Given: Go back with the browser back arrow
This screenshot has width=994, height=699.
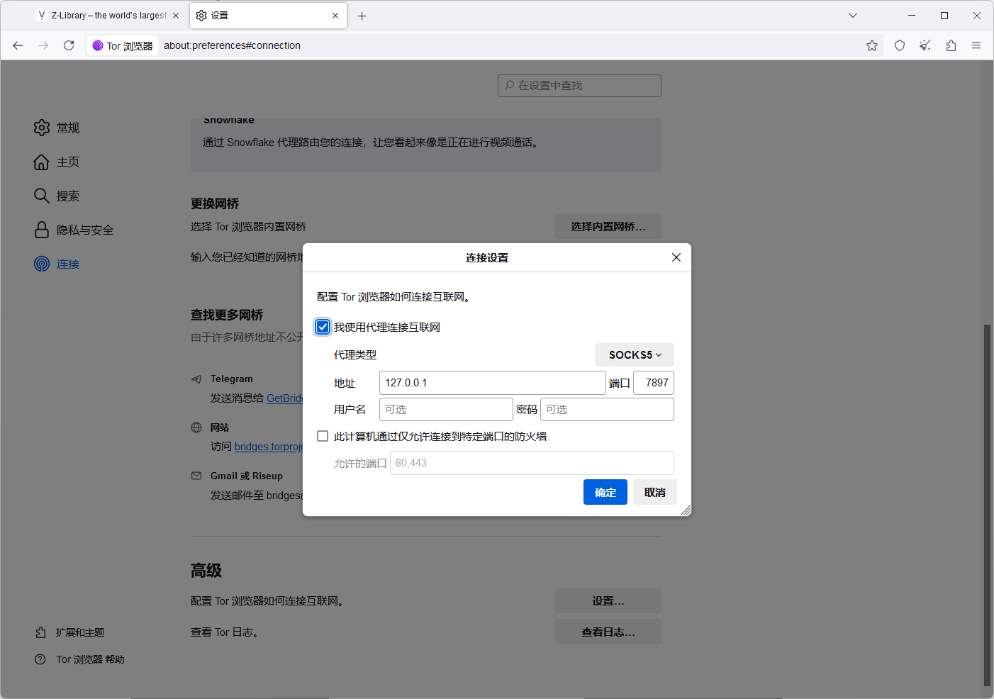Looking at the screenshot, I should tap(18, 45).
